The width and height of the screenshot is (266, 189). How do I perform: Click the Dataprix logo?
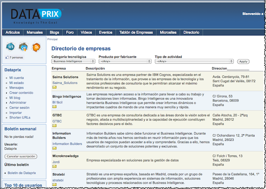(x=36, y=16)
